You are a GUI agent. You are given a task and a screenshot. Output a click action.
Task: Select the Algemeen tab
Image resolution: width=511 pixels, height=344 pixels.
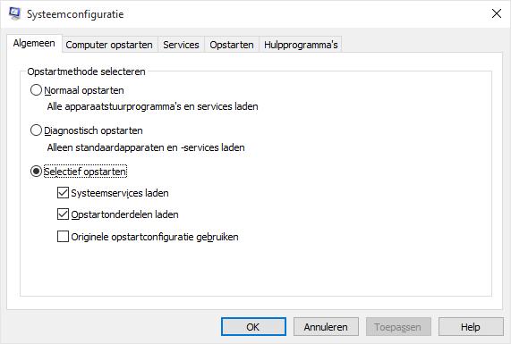click(34, 43)
